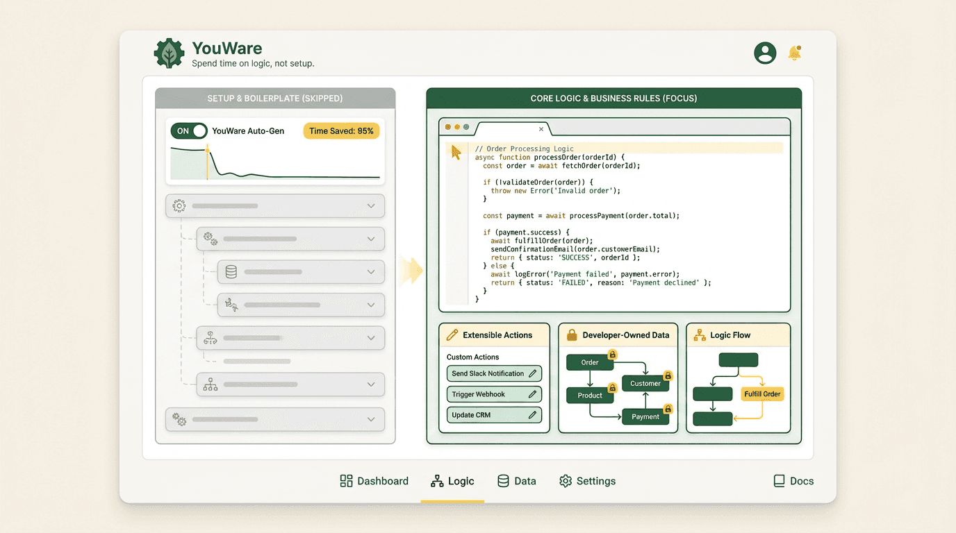Click the flow diagram icon in setup tree
The width and height of the screenshot is (956, 533).
210,338
